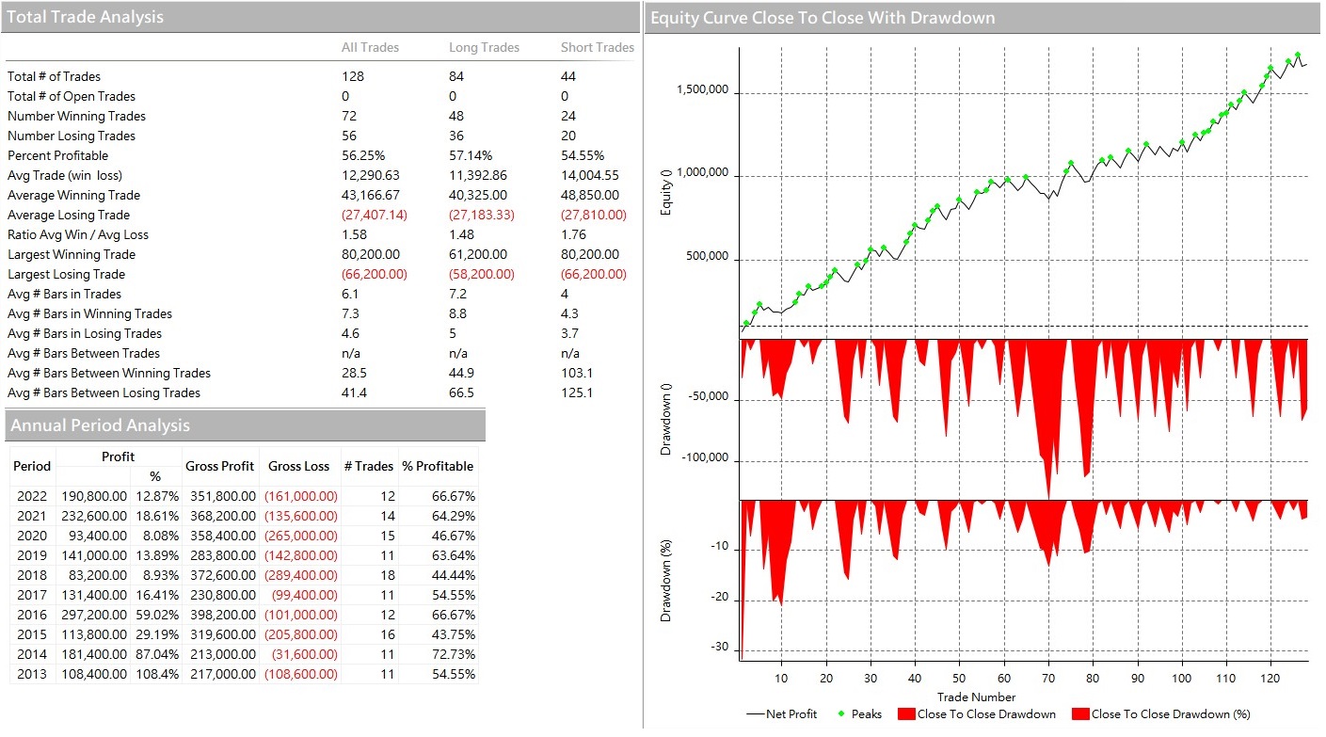
Task: Select the Profit column header
Action: (119, 457)
